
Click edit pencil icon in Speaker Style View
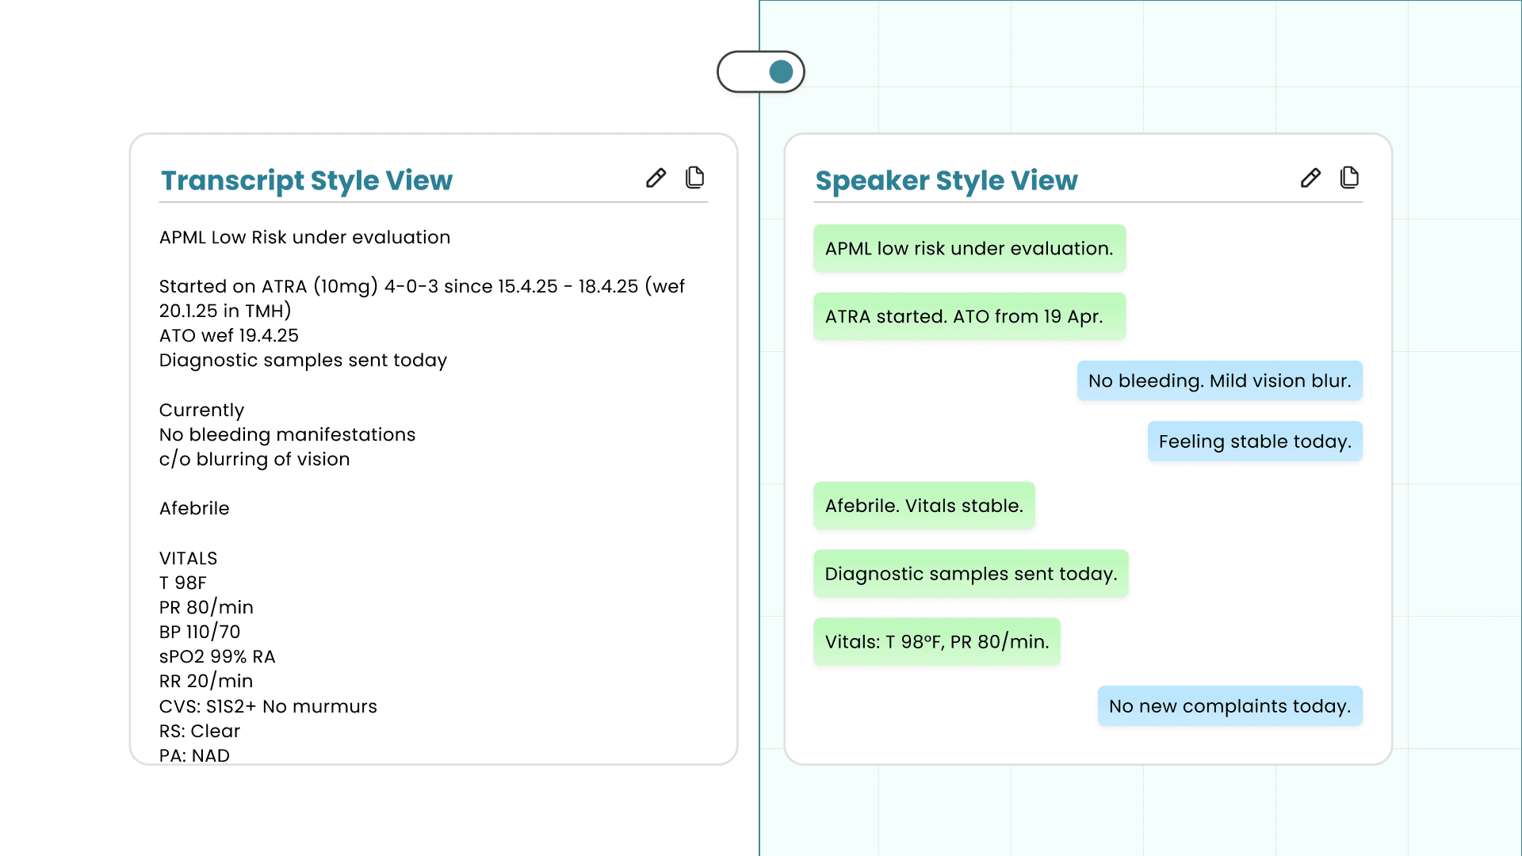coord(1310,178)
